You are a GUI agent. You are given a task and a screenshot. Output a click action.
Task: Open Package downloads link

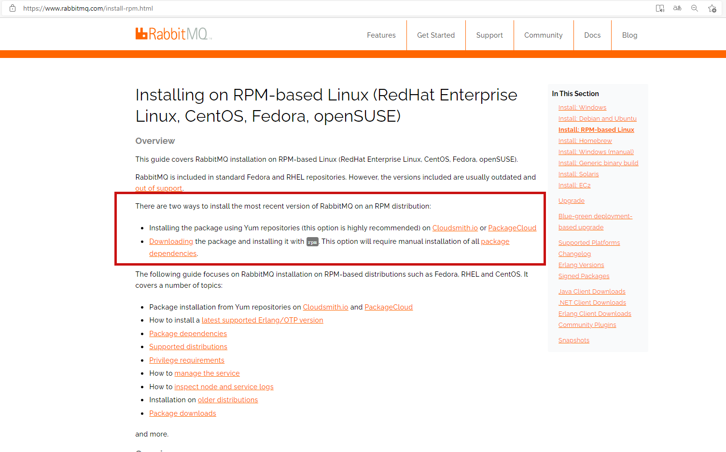tap(182, 413)
